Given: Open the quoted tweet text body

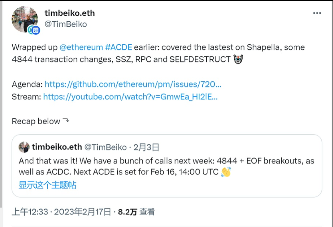Looking at the screenshot, I should point(124,166).
